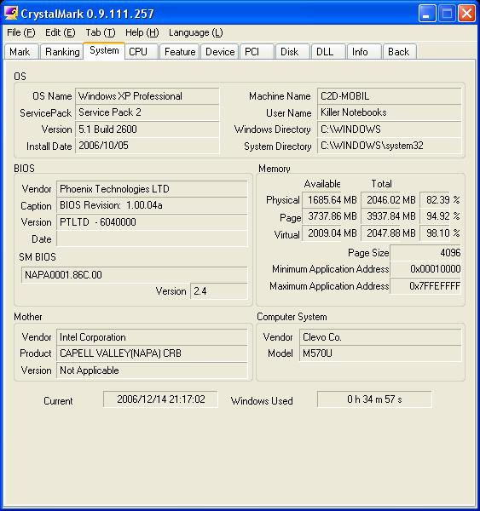Switch to the Feature tab
This screenshot has height=511, width=480.
(x=180, y=52)
